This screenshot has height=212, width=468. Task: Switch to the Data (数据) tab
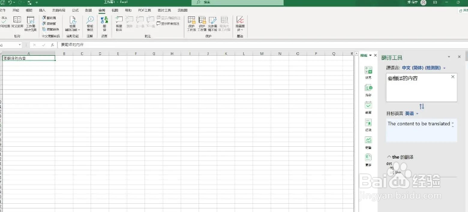click(x=88, y=10)
